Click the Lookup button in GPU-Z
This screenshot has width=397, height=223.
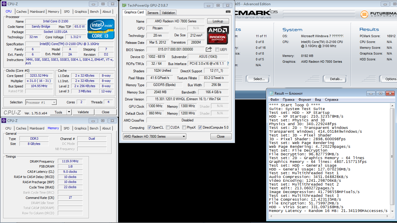218,21
